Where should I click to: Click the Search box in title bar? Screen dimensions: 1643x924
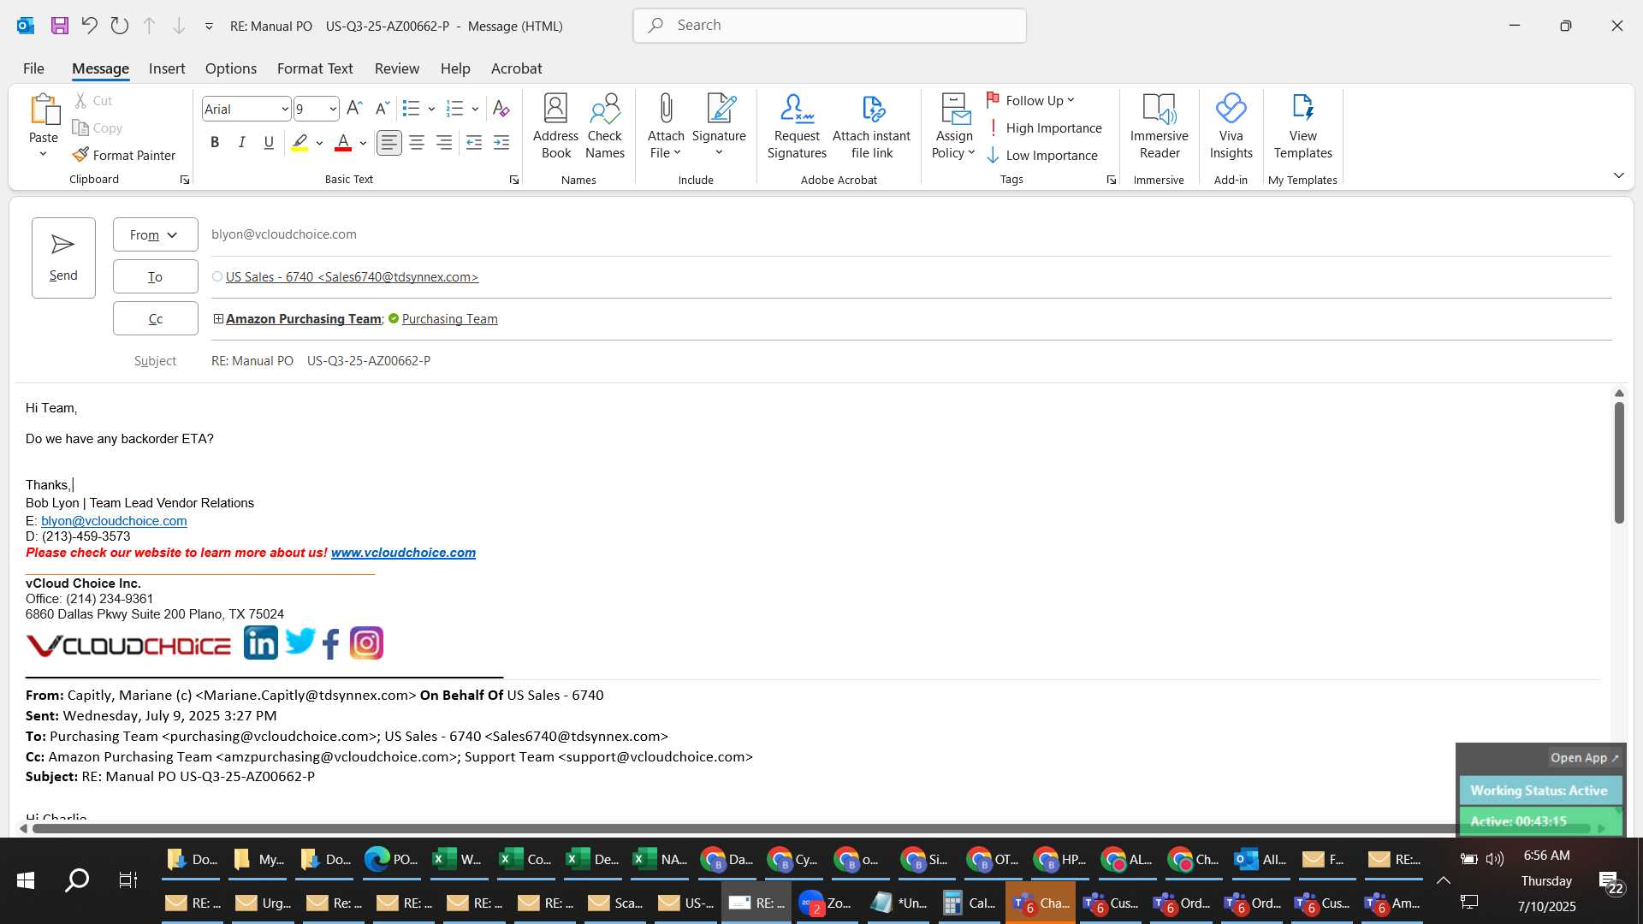[x=829, y=26]
